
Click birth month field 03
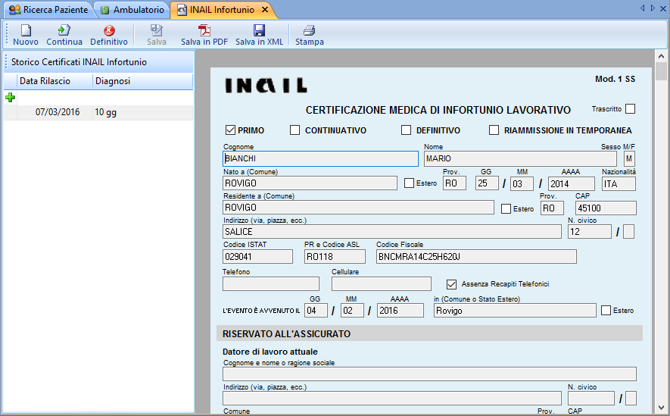522,183
